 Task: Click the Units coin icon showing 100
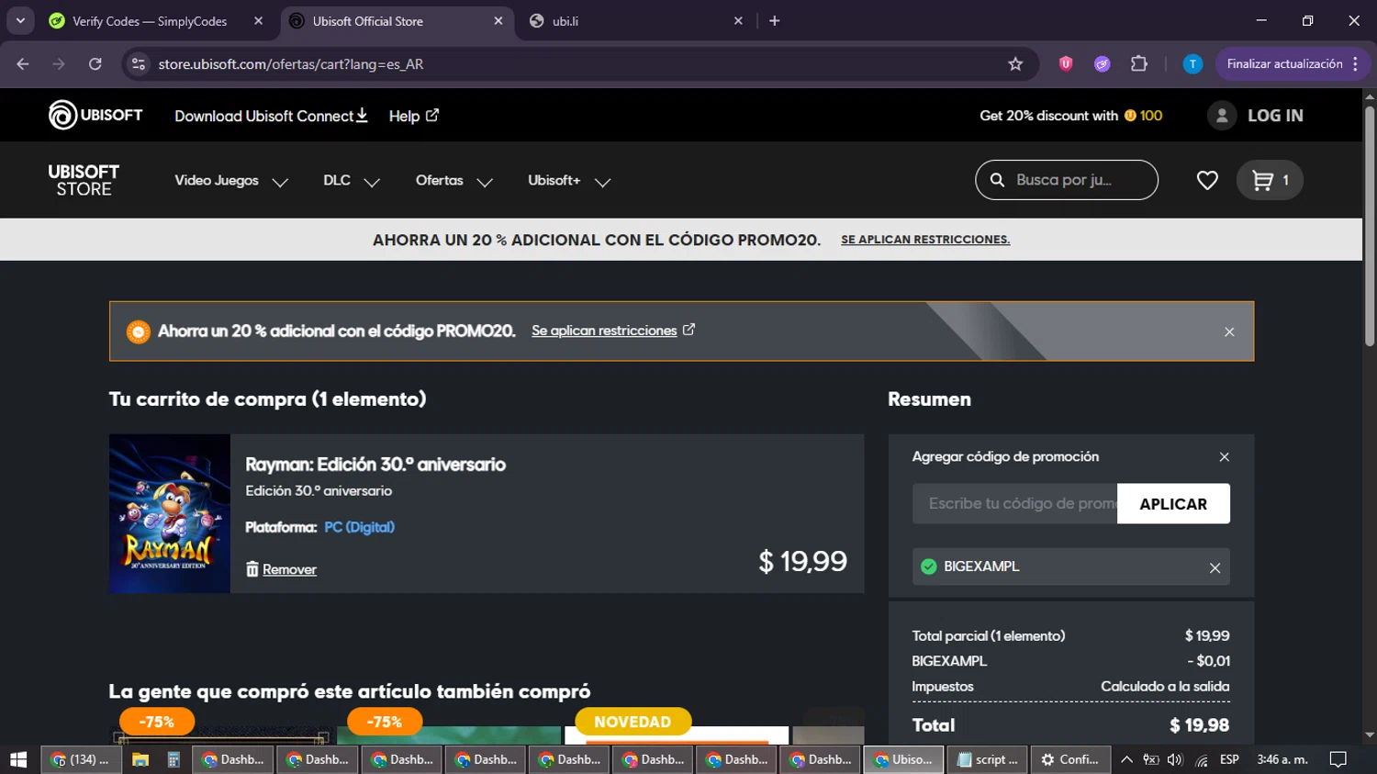pyautogui.click(x=1130, y=116)
